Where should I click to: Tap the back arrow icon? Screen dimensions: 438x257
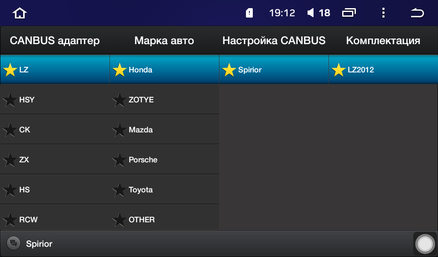click(417, 13)
